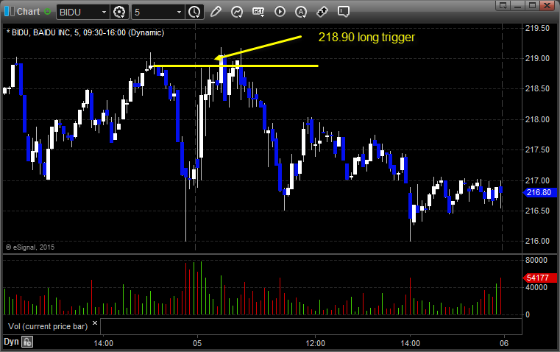Close the chart window
The width and height of the screenshot is (560, 352).
[x=547, y=5]
